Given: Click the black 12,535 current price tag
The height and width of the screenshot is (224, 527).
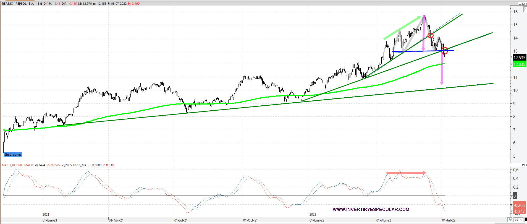Looking at the screenshot, I should click(519, 58).
